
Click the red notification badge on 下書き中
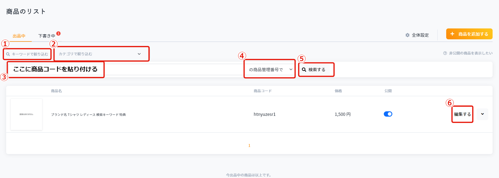[x=58, y=33]
